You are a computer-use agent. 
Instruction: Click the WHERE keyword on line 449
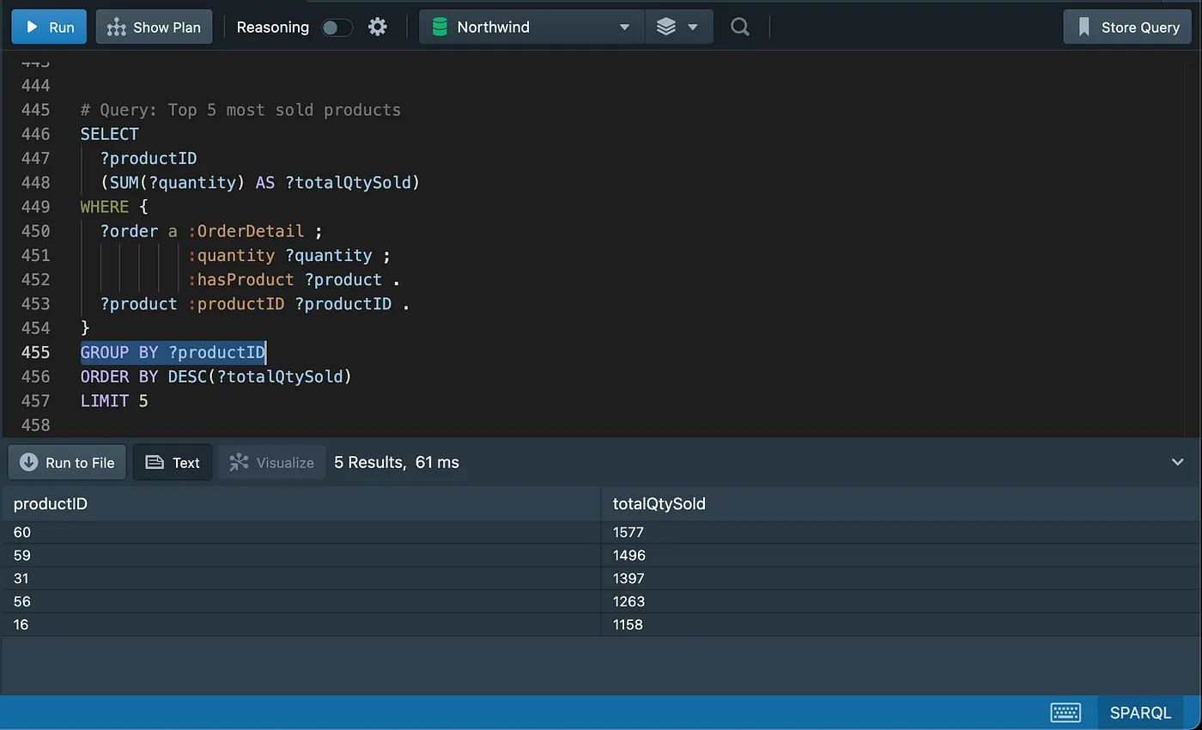pos(104,207)
